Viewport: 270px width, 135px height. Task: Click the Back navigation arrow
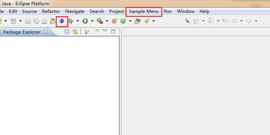(x=234, y=21)
